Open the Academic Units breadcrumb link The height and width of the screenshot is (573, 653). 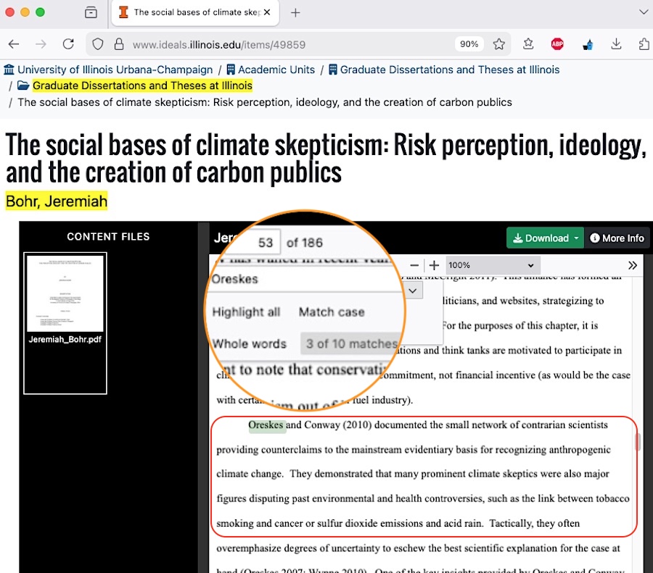pyautogui.click(x=276, y=70)
